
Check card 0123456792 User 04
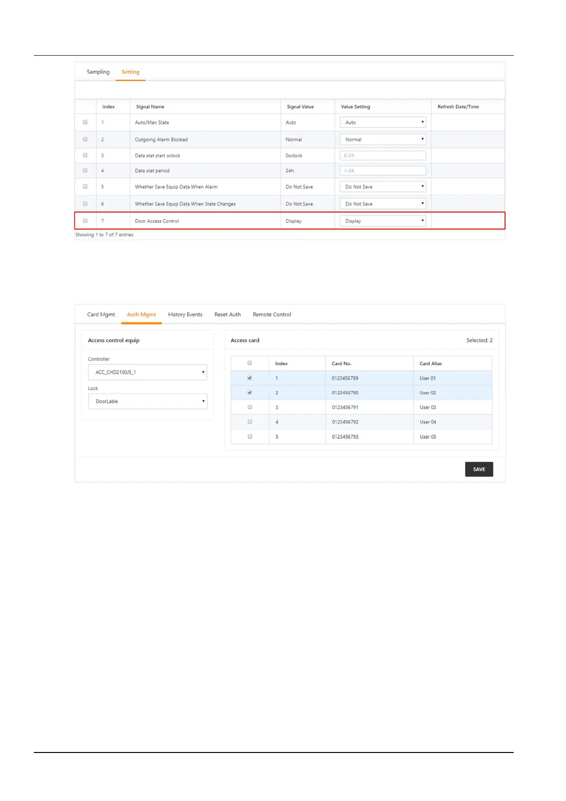point(250,422)
